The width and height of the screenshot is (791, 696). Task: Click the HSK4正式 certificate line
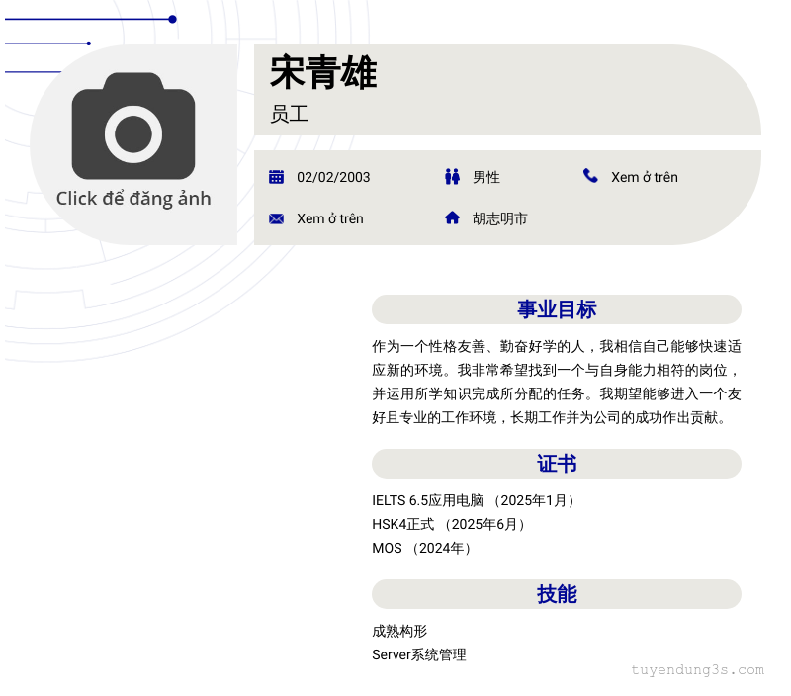(x=450, y=525)
